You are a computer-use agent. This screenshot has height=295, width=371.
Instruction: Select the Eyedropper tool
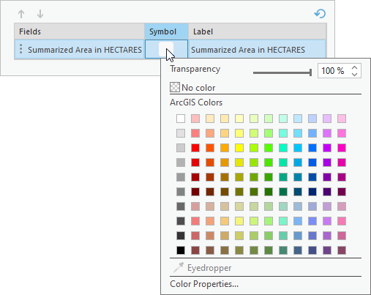coord(202,268)
